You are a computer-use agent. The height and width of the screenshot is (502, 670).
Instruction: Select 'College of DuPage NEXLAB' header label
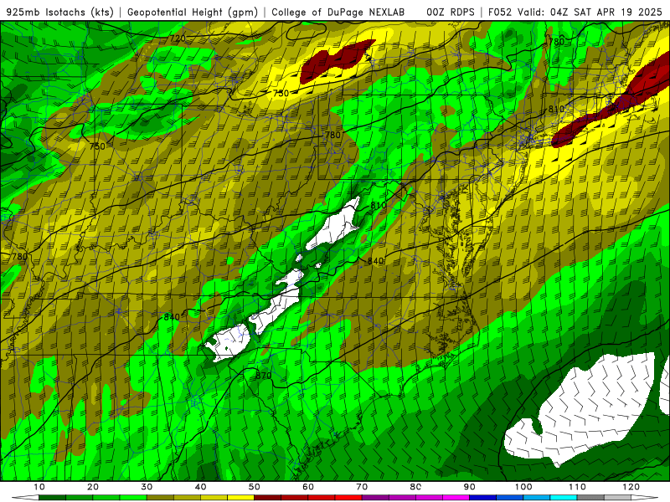[338, 13]
